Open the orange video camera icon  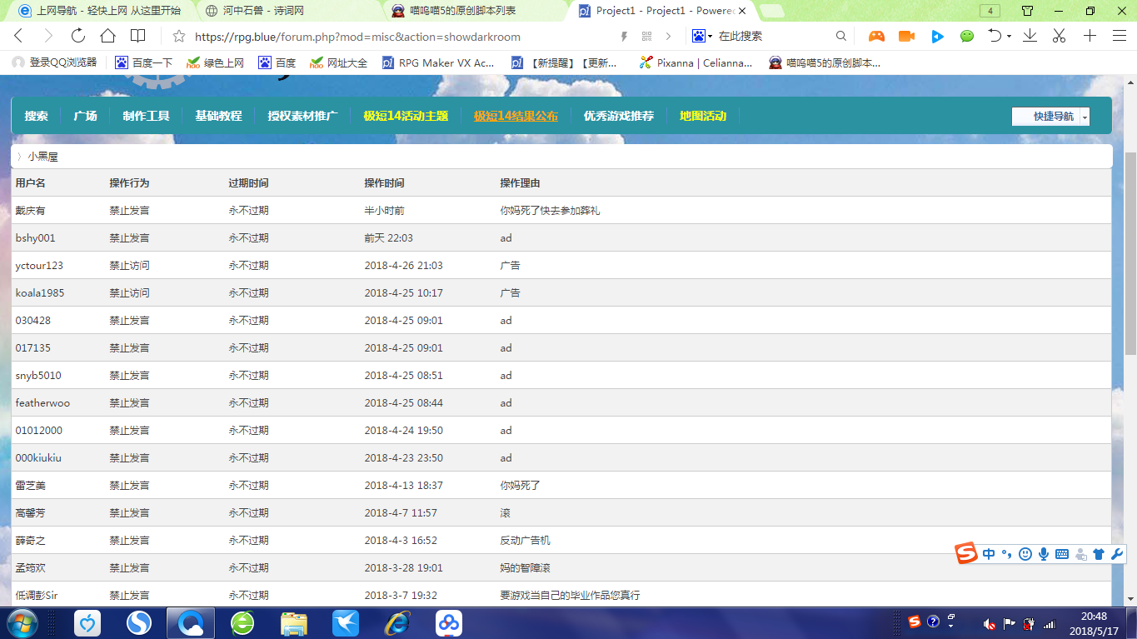(906, 36)
